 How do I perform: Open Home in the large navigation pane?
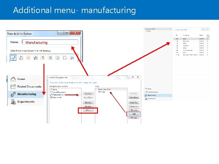[x=25, y=79]
